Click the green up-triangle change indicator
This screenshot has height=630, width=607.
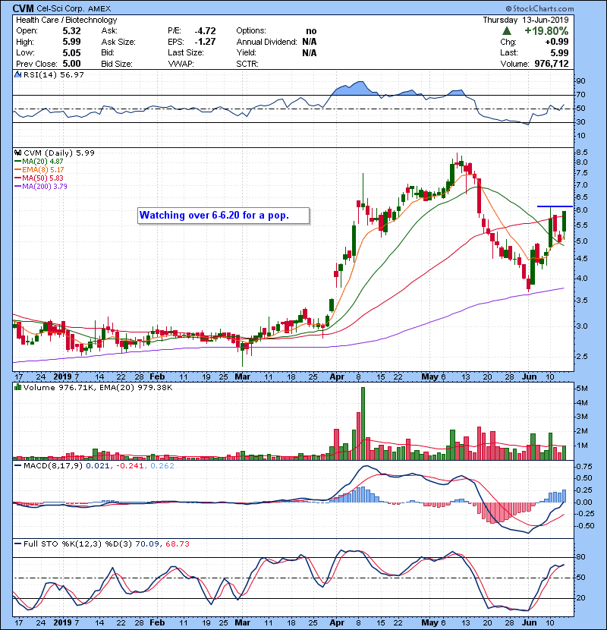(x=507, y=31)
